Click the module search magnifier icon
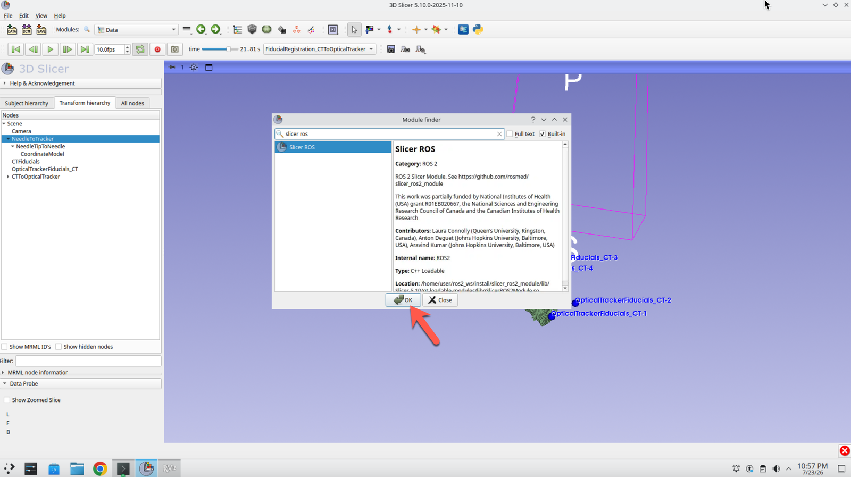The image size is (851, 477). tap(87, 30)
